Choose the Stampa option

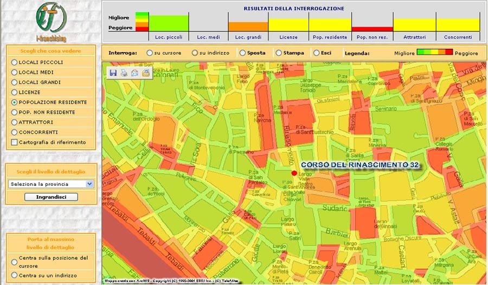(279, 53)
